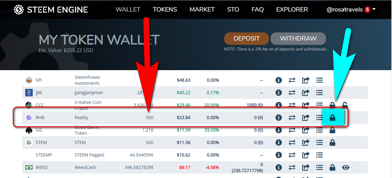Open STEM history list icon

point(319,142)
